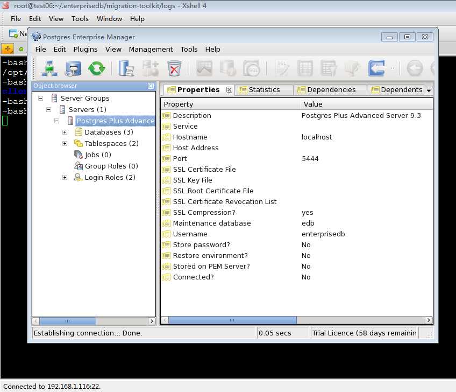Click the Value column header
This screenshot has height=392, width=456.
click(x=366, y=104)
